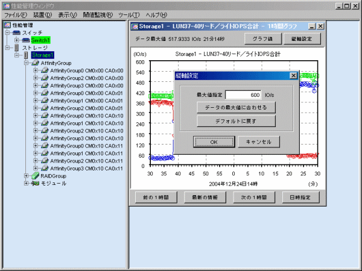The image size is (362, 271).
Task: Click the AffinityGroup folder icon
Action: (35, 63)
